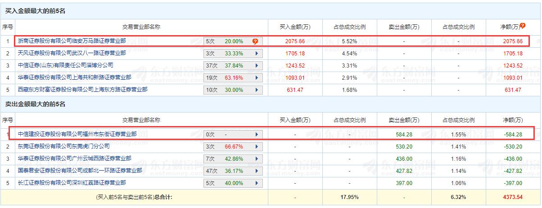The width and height of the screenshot is (542, 208).
Task: Open 东莞证券股份有限公司东莞虎门分公司 link
Action: point(63,146)
